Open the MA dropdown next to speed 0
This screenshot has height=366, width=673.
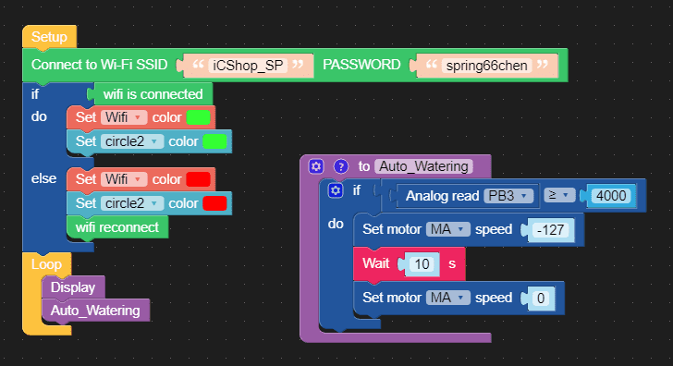pyautogui.click(x=448, y=298)
